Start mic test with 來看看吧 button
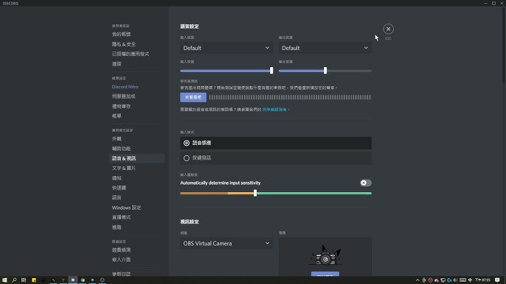The width and height of the screenshot is (506, 284). point(193,97)
